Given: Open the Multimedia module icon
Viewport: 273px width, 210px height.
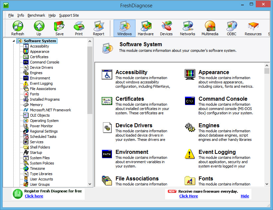Looking at the screenshot, I should pyautogui.click(x=210, y=26).
